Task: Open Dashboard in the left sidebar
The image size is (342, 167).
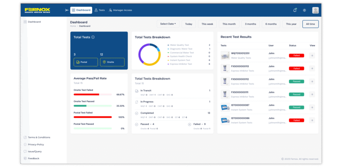Action: tap(34, 22)
